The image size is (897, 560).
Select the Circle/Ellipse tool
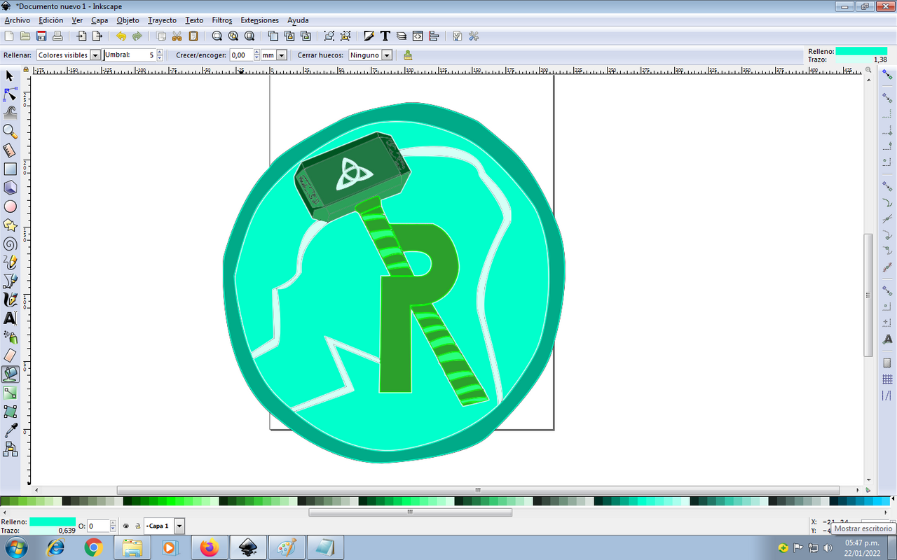pyautogui.click(x=10, y=206)
